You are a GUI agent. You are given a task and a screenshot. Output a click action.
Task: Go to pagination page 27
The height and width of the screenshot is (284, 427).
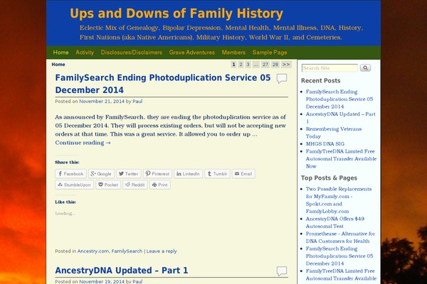pyautogui.click(x=265, y=65)
